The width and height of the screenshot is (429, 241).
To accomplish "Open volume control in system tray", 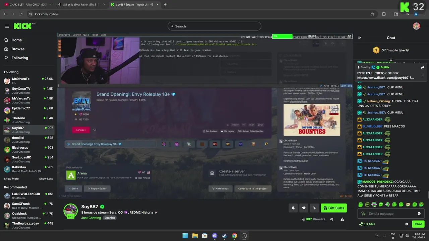I will click(x=407, y=236).
